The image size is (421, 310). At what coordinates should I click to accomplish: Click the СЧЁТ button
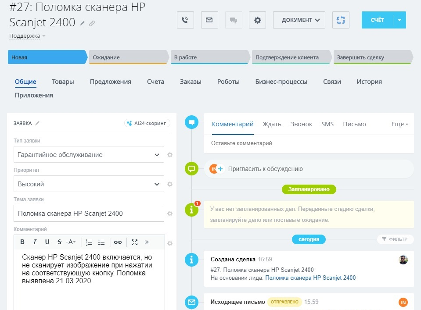click(377, 20)
